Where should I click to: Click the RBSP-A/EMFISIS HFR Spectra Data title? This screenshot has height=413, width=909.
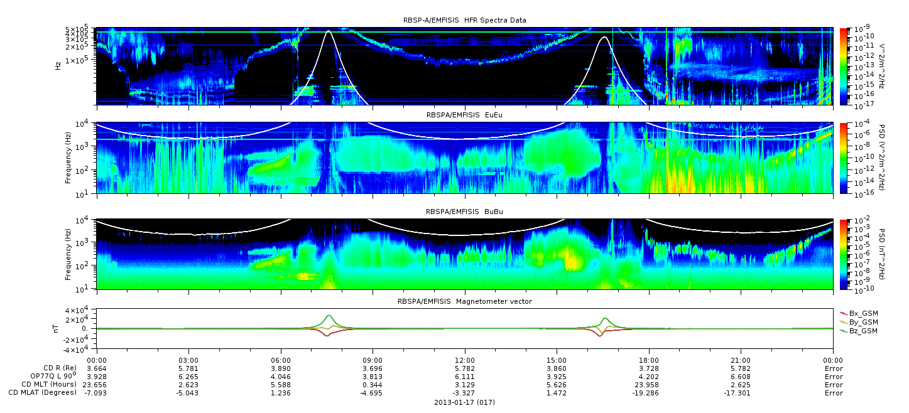(464, 20)
